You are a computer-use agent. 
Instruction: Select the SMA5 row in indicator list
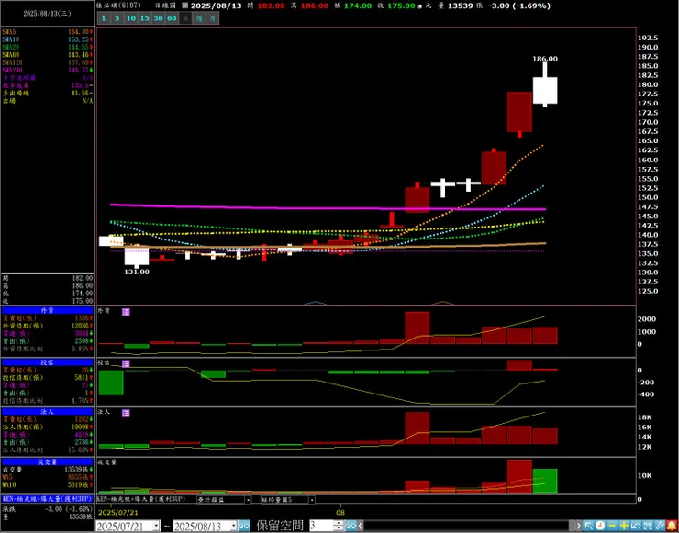47,31
